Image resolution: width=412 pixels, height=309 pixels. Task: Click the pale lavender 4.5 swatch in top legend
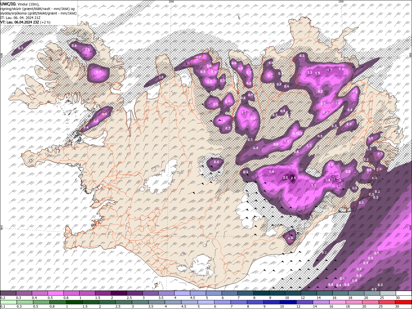click(198, 293)
